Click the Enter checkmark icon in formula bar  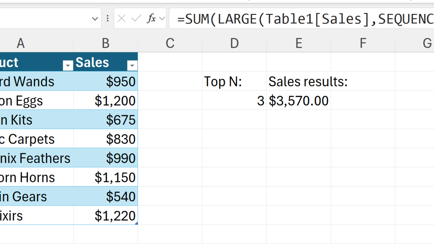pos(136,18)
